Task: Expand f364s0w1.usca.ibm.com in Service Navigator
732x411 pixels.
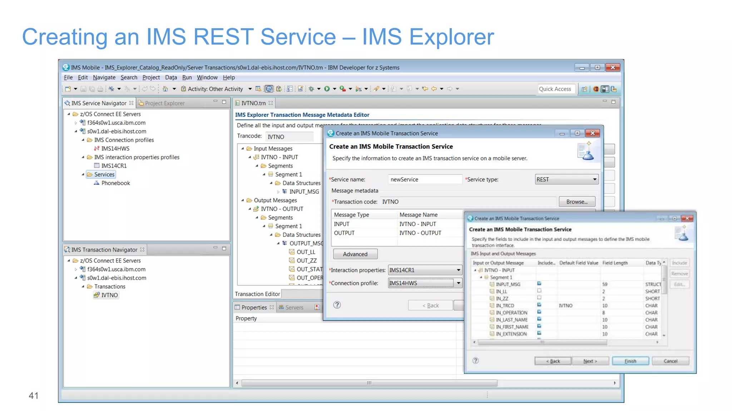Action: (x=76, y=123)
